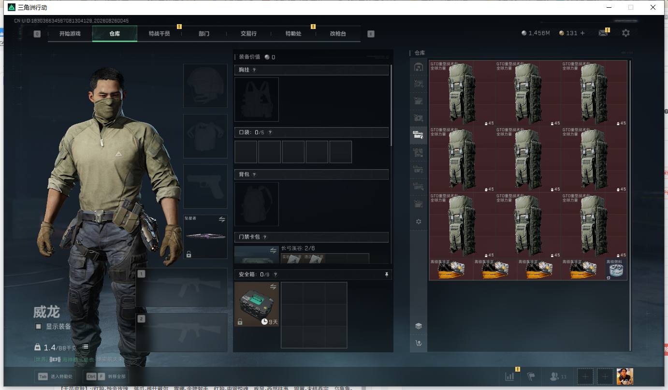Click the player avatar portrait
Viewport: 668px width, 390px height.
[x=625, y=376]
